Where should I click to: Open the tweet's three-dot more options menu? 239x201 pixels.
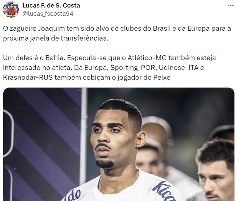tap(230, 6)
